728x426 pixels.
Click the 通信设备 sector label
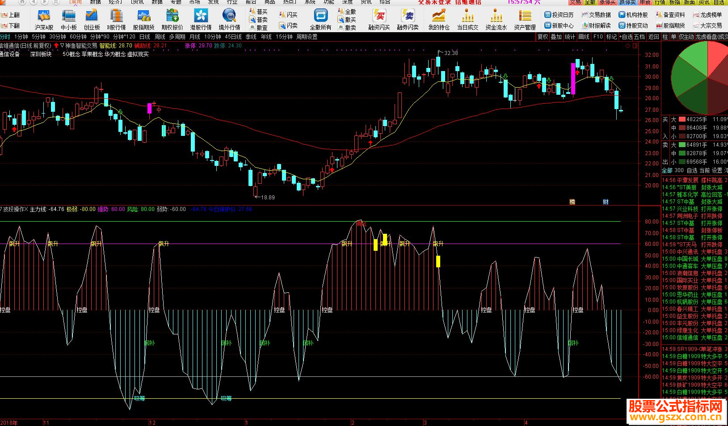click(x=10, y=54)
